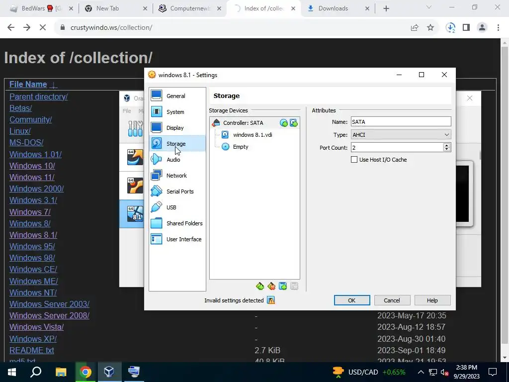This screenshot has width=509, height=382.
Task: Click the Invalid settings detected warning icon
Action: pos(271,300)
